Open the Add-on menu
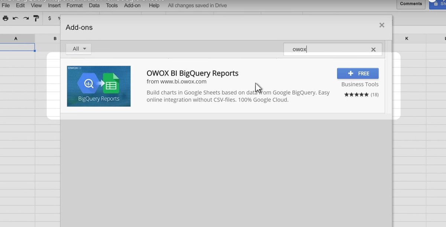This screenshot has height=227, width=446. point(132,6)
